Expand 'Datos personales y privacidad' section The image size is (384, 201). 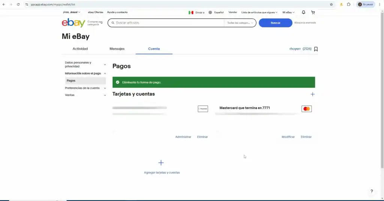coord(85,64)
